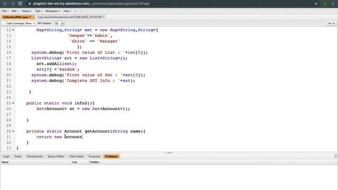Open the Code Coverage: None dropdown
The width and height of the screenshot is (338, 190).
[x=18, y=23]
